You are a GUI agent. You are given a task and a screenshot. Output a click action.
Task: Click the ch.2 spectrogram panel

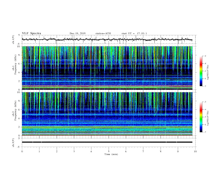coord(107,114)
